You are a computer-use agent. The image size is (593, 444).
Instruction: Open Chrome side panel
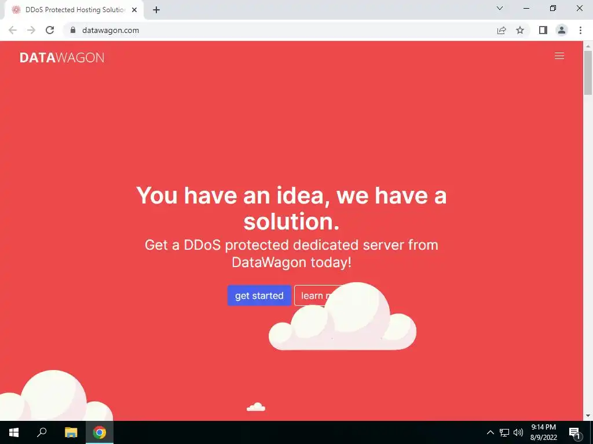click(543, 30)
